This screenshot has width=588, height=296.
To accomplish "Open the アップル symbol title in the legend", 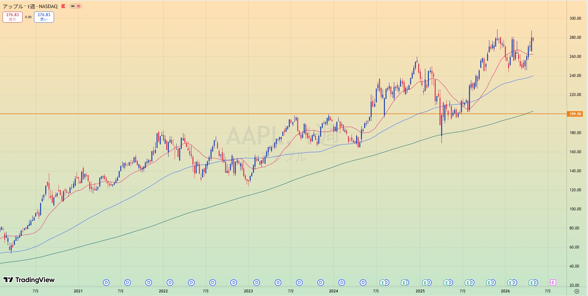I will 13,6.
